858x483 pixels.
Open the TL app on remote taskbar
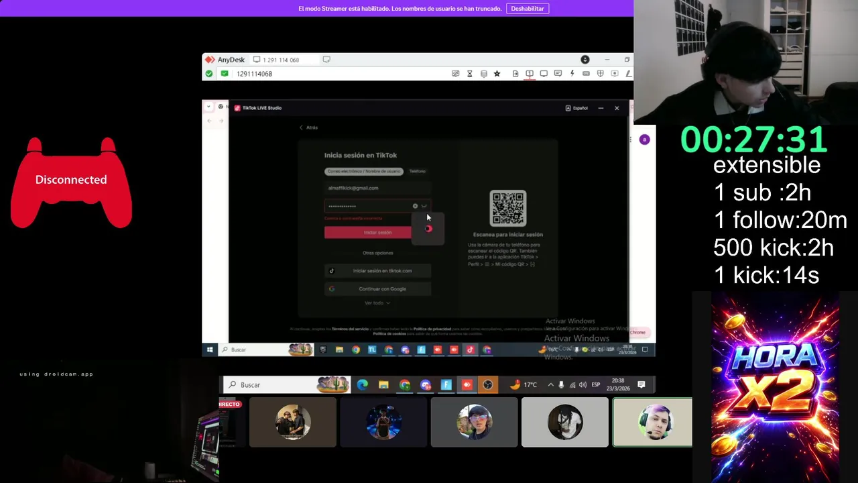pos(372,350)
